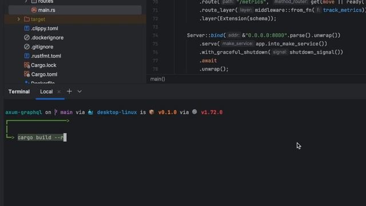Viewport: 366px width, 206px height.
Task: Click the Cargo.lock file icon
Action: point(27,65)
